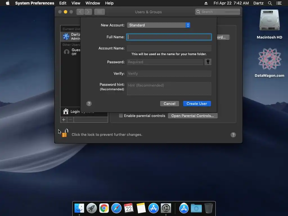Open the Downloads folder in the Dock
Screen dimensions: 288x216
point(196,208)
